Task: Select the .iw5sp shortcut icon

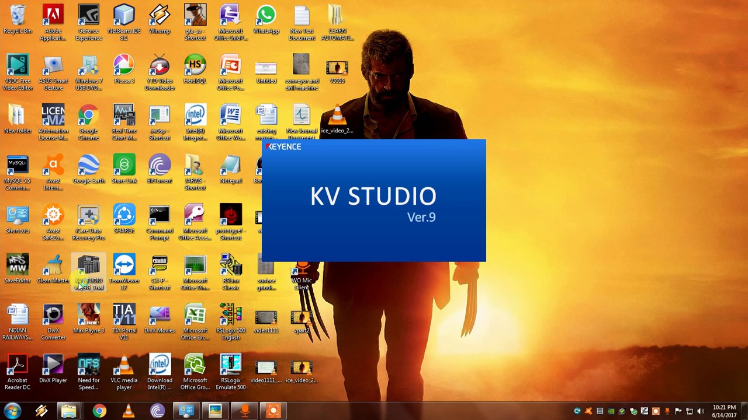Action: coord(160,123)
